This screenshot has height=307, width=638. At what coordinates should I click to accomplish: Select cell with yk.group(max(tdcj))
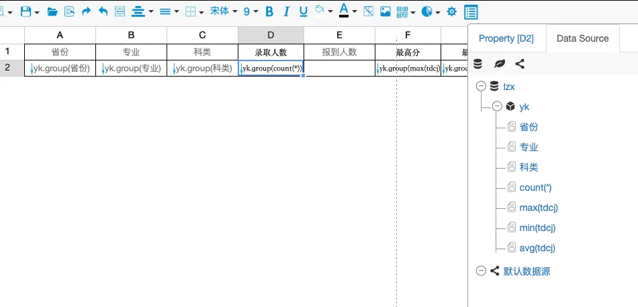coord(408,68)
